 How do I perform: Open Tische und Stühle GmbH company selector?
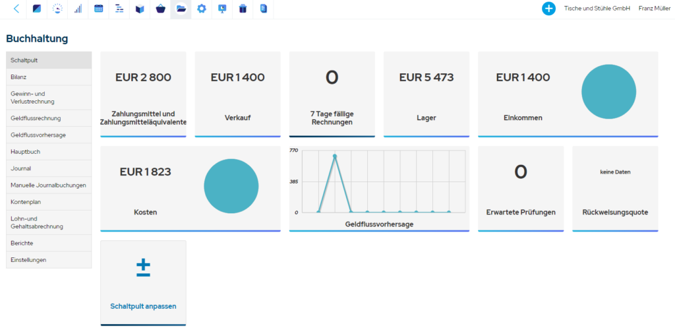click(x=597, y=9)
